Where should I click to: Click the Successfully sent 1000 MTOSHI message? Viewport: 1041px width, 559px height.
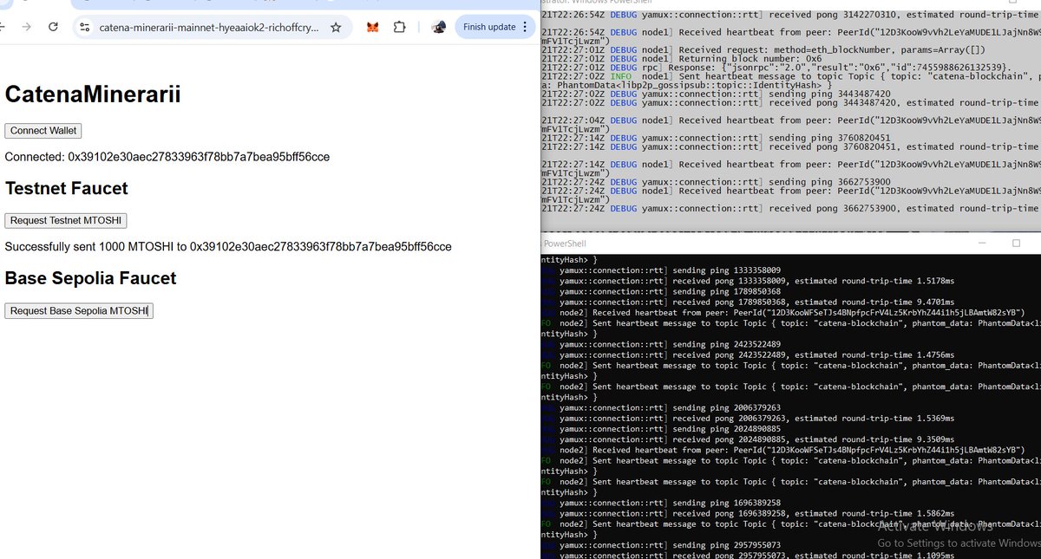(x=228, y=247)
